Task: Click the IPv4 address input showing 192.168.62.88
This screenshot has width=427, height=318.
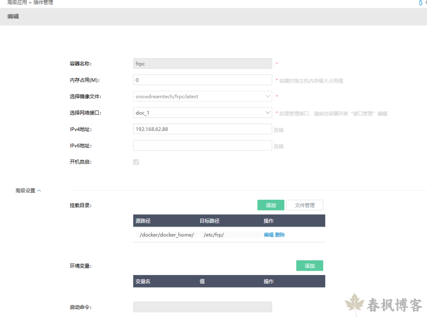Action: (202, 129)
